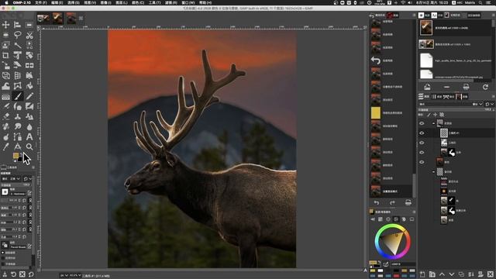Image resolution: width=496 pixels, height=279 pixels.
Task: Select the yellow thumbnail history step
Action: coord(375,112)
